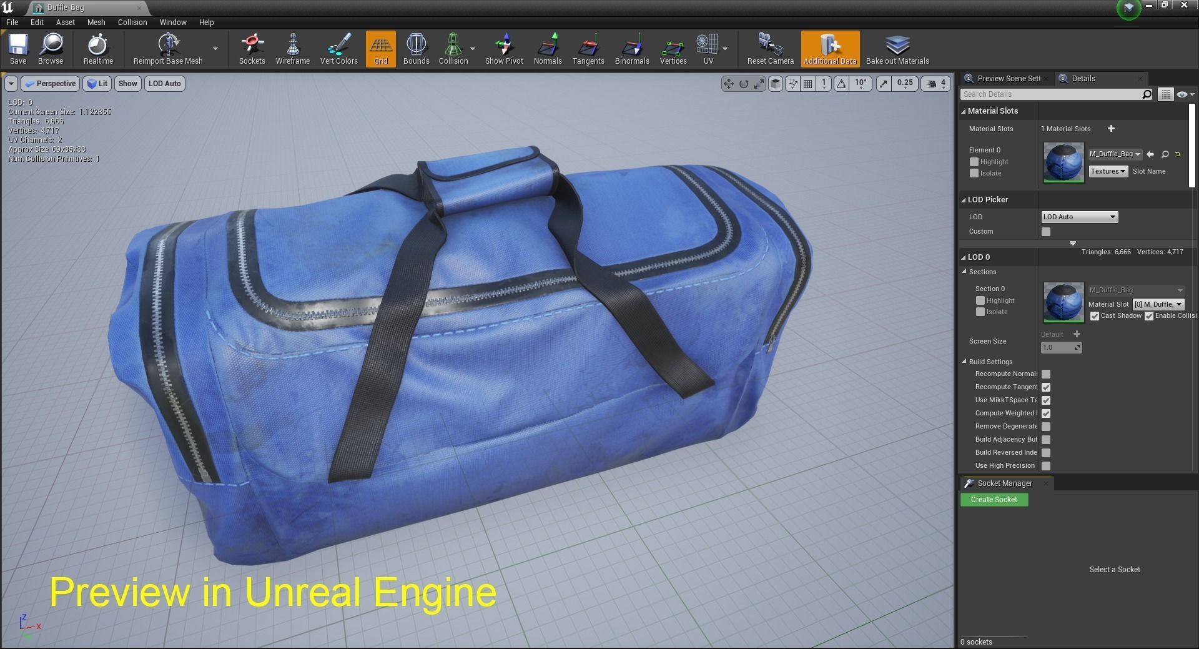Toggle rotation angle snapping
Viewport: 1199px width, 649px height.
point(842,84)
